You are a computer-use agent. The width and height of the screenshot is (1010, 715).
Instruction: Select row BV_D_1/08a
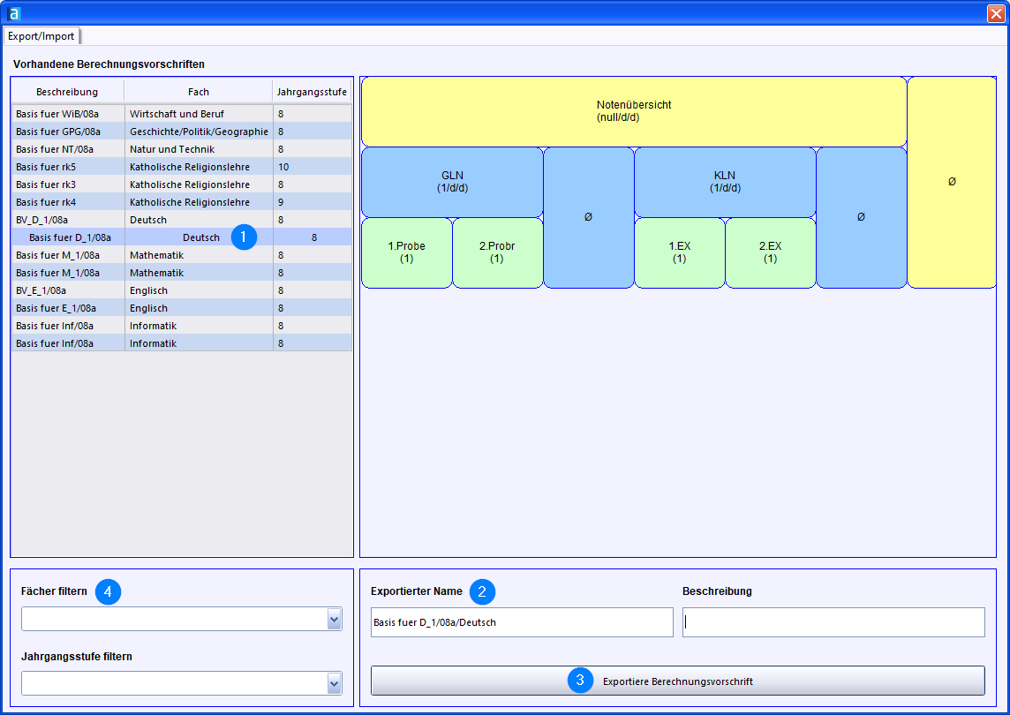point(182,221)
